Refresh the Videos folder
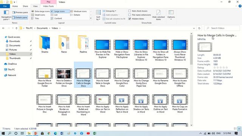Viewport: 242px width, 136px height. pyautogui.click(x=199, y=28)
